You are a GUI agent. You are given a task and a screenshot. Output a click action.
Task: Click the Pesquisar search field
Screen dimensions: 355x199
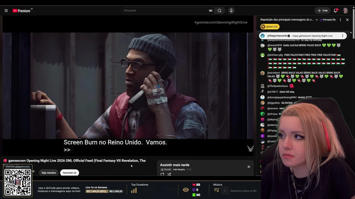click(x=165, y=11)
